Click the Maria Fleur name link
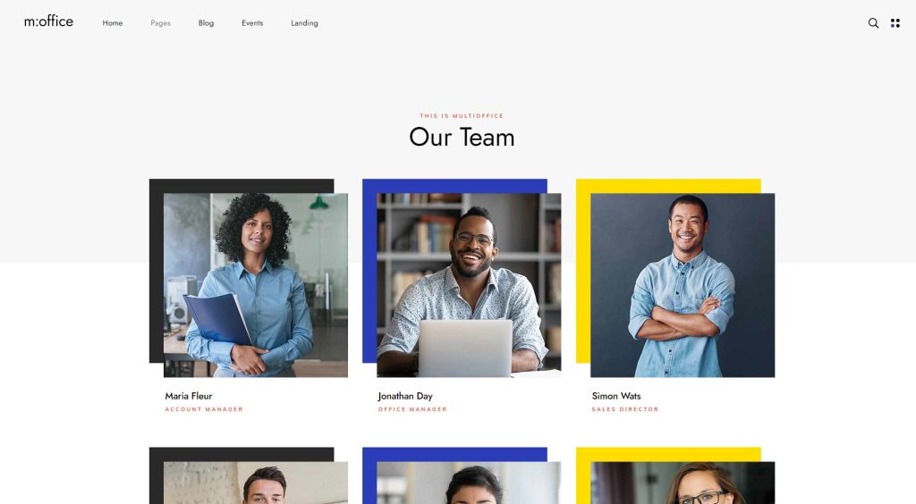 (x=188, y=396)
